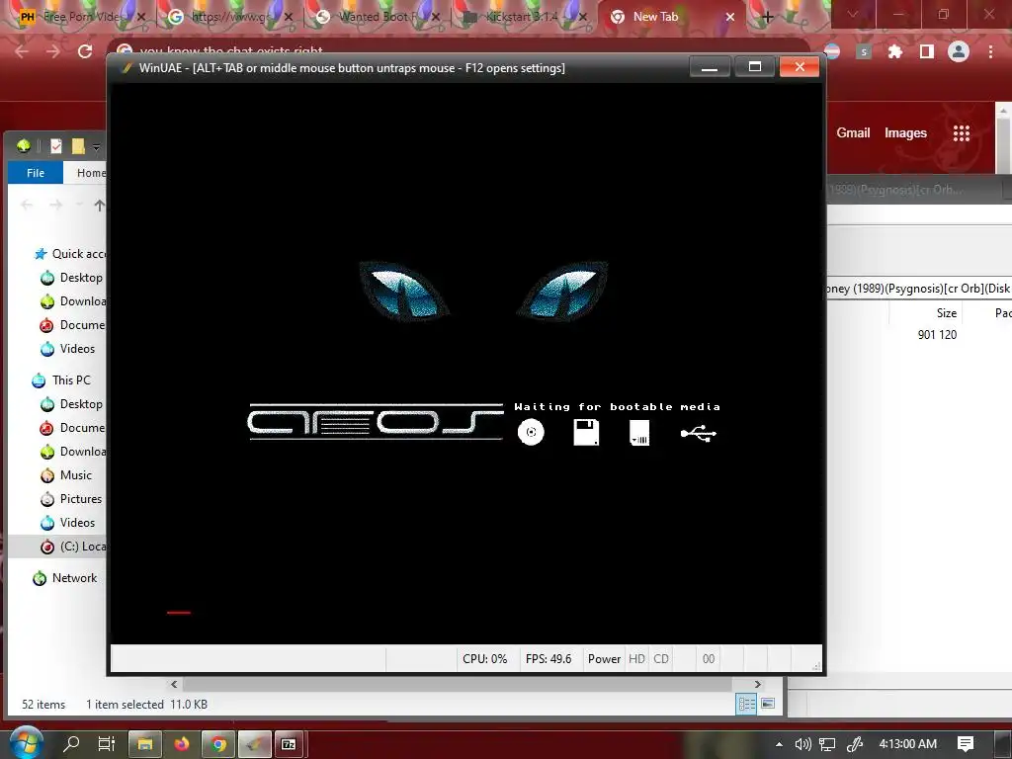The width and height of the screenshot is (1012, 759).
Task: Open Chrome side panel
Action: click(x=927, y=51)
